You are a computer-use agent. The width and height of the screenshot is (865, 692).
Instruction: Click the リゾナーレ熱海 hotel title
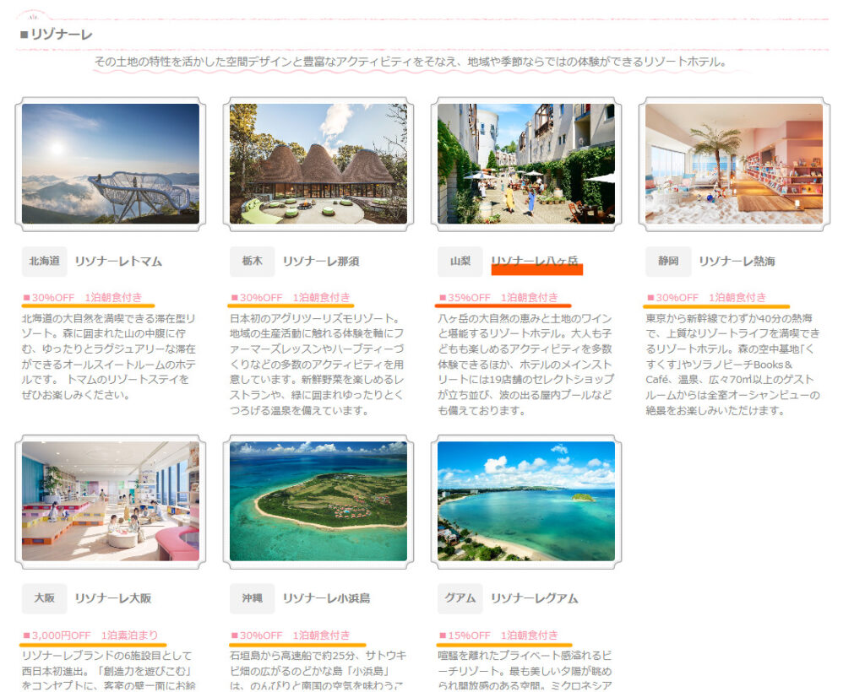pos(736,262)
